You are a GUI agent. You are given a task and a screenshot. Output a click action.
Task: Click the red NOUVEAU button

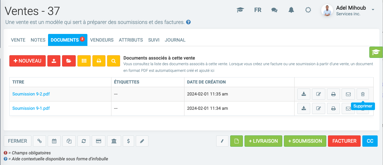pos(27,61)
